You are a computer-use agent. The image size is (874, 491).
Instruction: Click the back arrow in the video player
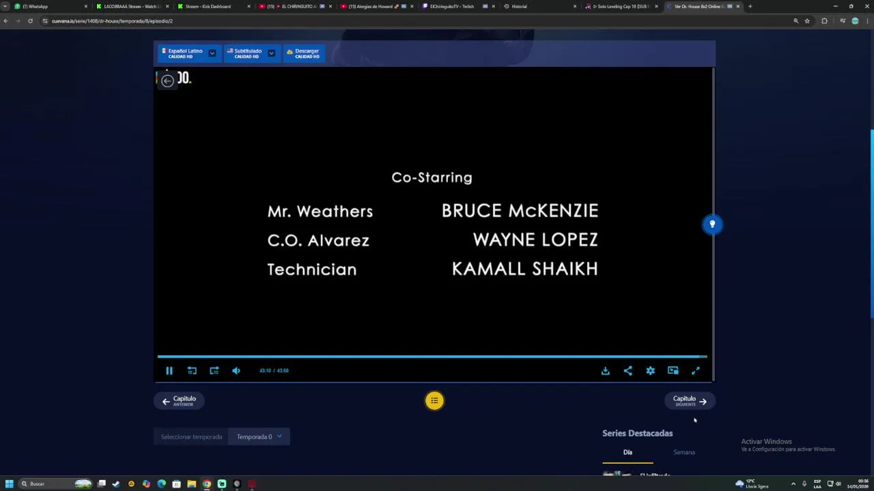click(167, 80)
